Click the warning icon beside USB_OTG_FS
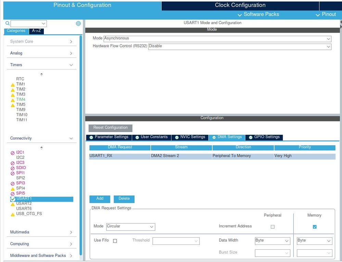342x262 pixels. pos(13,214)
